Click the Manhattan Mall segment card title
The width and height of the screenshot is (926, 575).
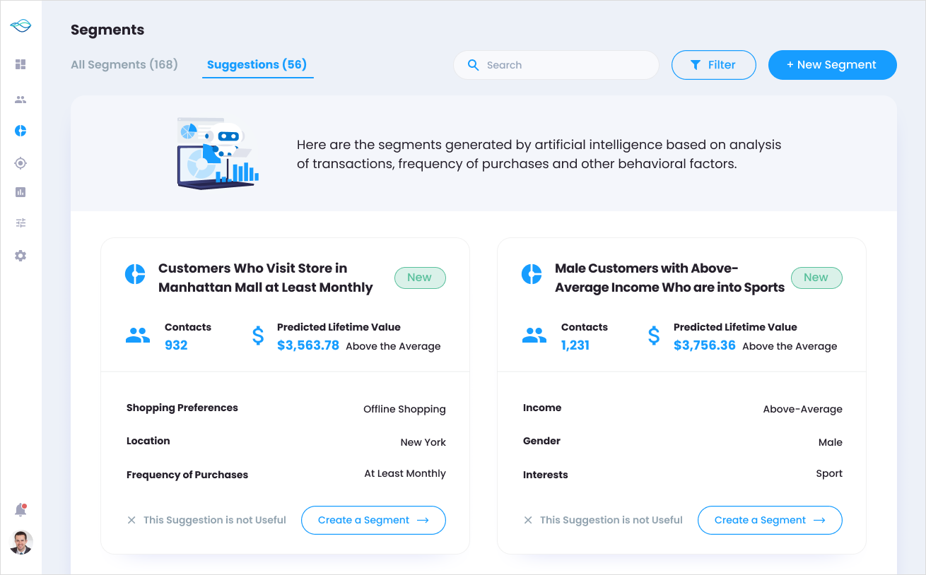[265, 278]
